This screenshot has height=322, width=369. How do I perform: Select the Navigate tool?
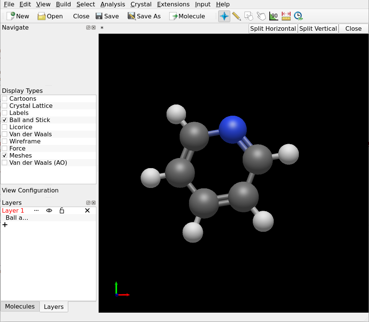(x=224, y=16)
